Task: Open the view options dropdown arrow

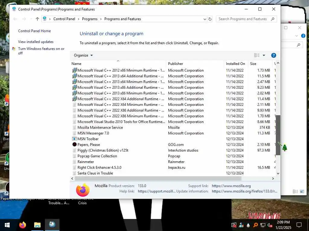Action: (264, 55)
